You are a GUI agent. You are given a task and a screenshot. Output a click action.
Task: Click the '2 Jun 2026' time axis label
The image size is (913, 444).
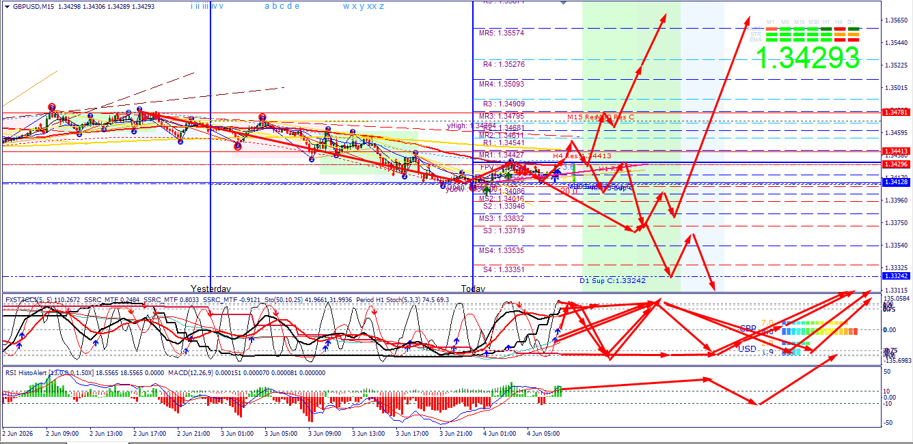click(x=19, y=433)
